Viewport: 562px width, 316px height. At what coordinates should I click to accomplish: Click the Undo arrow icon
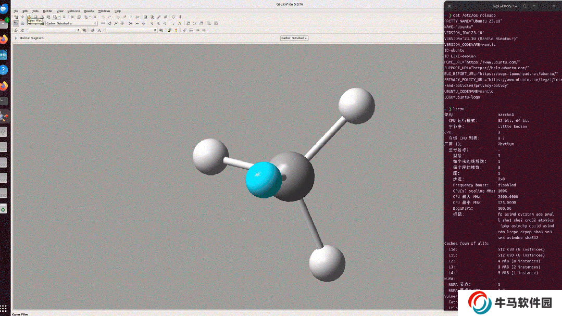click(x=103, y=17)
